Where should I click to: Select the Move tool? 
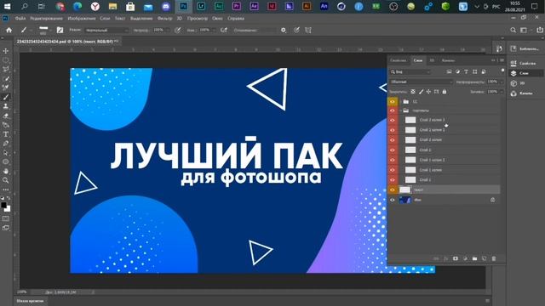coord(6,51)
